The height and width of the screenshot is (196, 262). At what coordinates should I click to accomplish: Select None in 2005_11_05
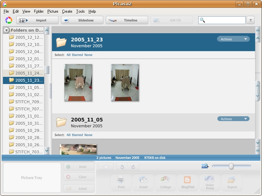point(88,135)
